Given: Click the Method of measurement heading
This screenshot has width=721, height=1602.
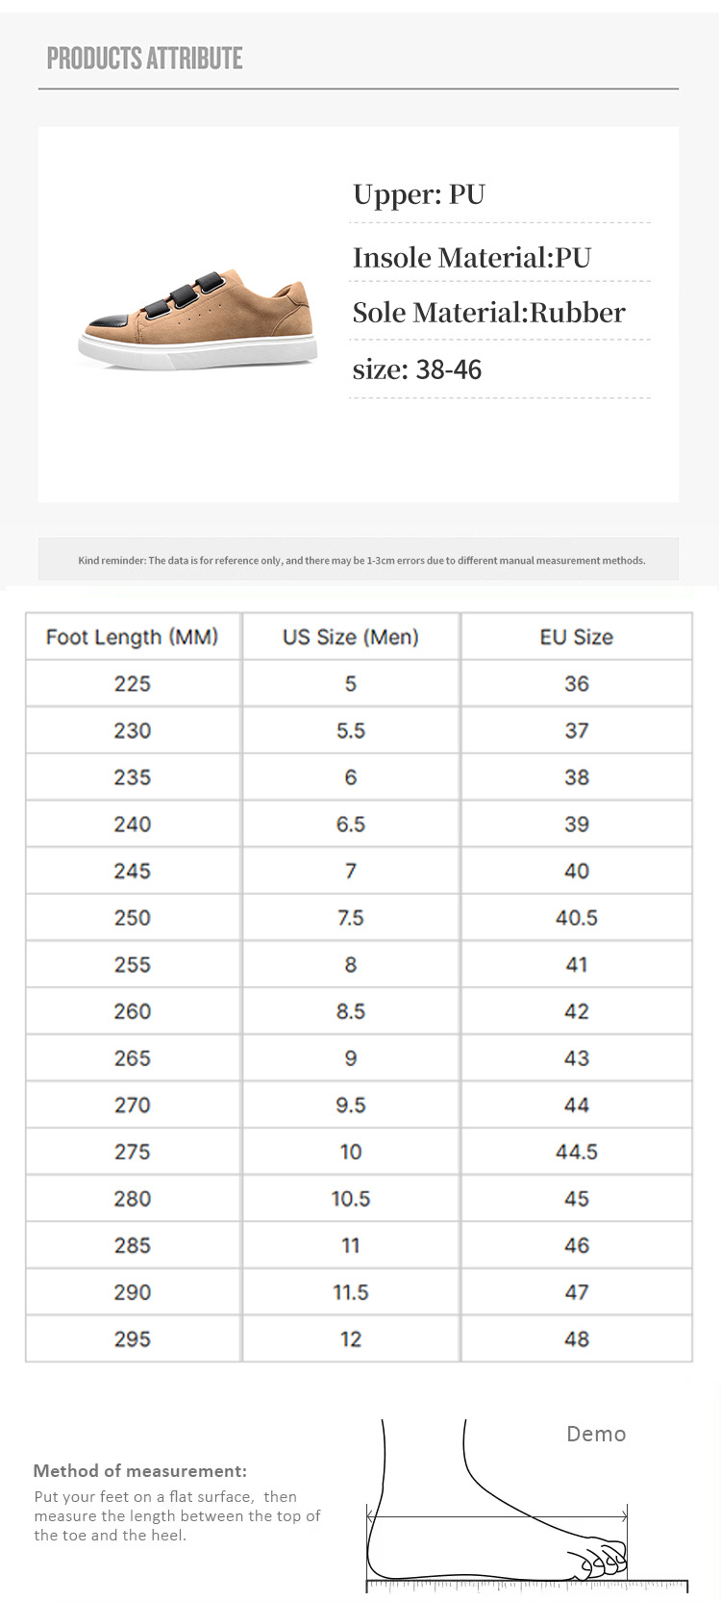Looking at the screenshot, I should click(x=140, y=1471).
